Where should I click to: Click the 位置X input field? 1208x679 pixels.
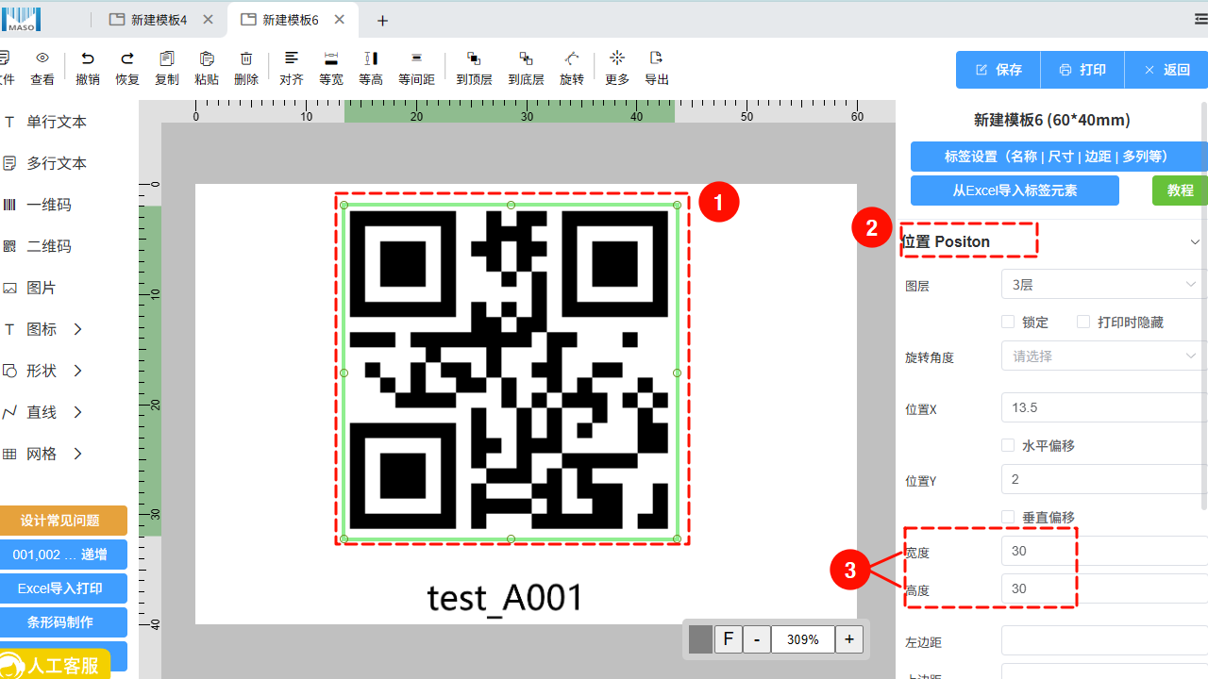(x=1104, y=407)
